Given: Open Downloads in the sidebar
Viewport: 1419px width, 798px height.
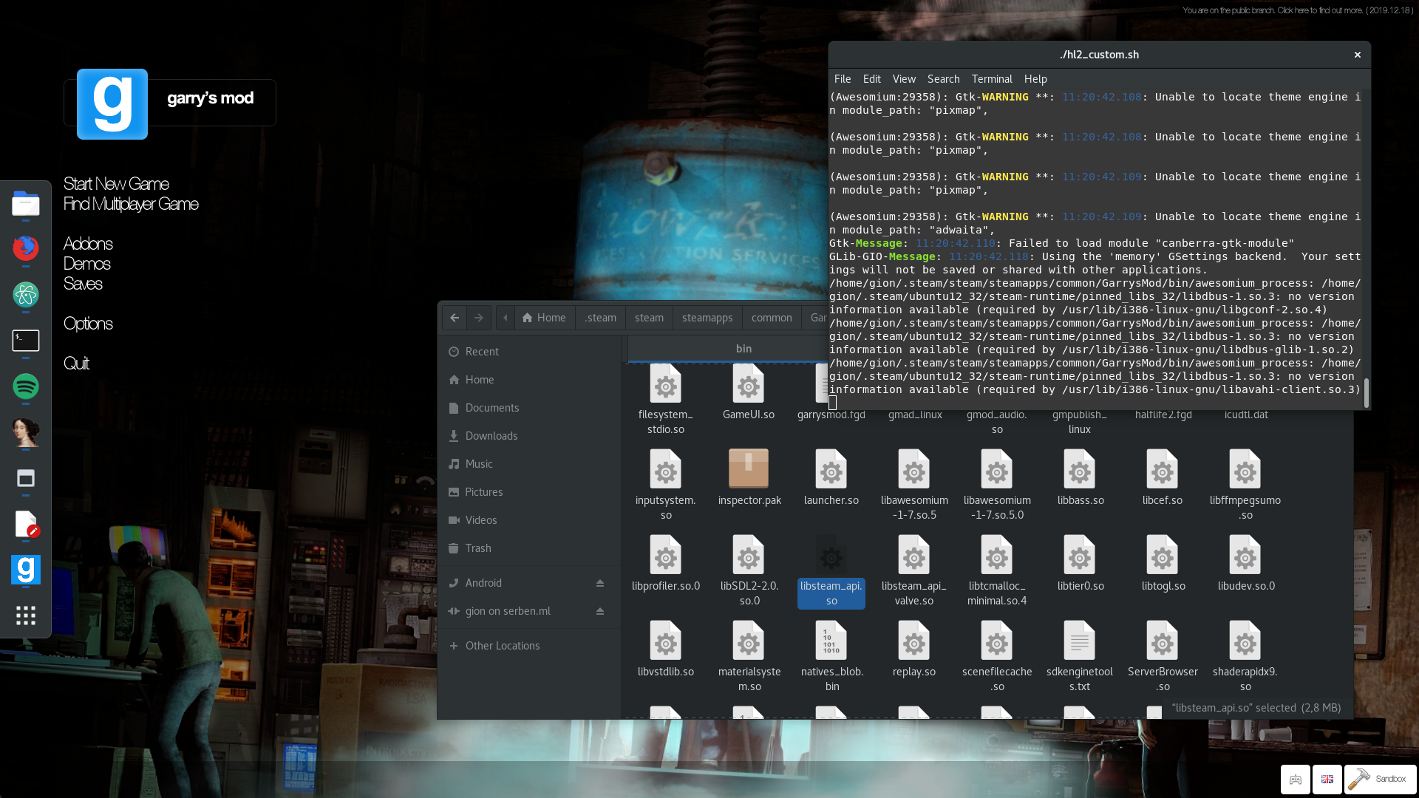Looking at the screenshot, I should 529,436.
